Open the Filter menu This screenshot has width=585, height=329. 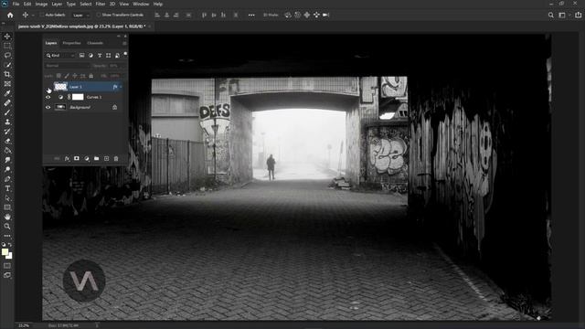pos(101,4)
